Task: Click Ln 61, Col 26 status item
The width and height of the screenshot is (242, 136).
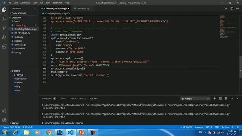Action: (186, 127)
